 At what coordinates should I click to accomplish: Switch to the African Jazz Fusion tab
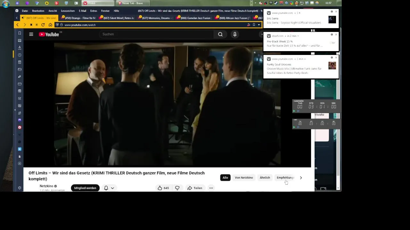pos(233,18)
